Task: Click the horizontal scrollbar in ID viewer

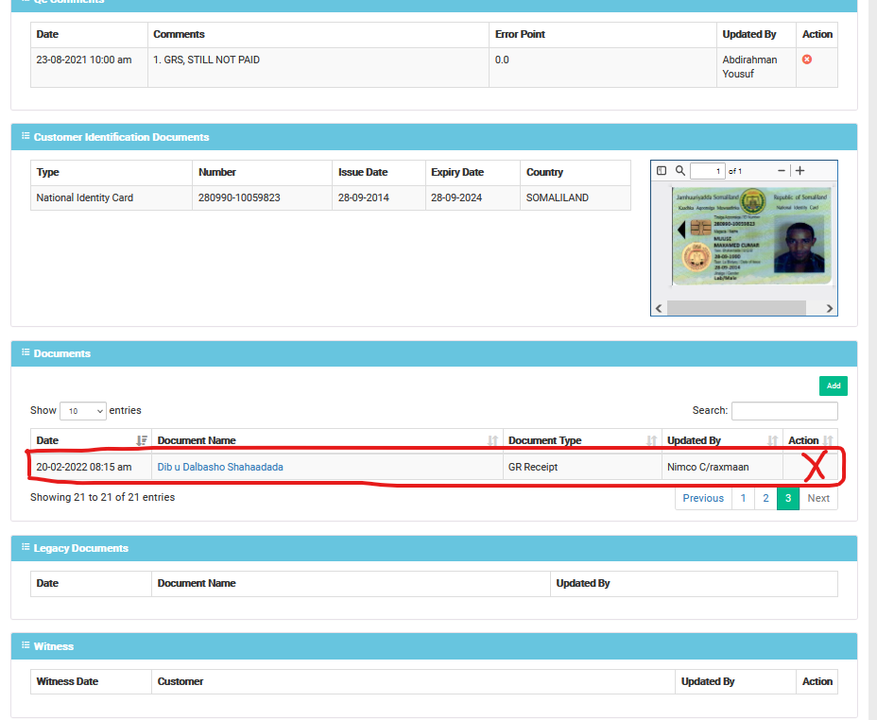Action: pyautogui.click(x=736, y=308)
